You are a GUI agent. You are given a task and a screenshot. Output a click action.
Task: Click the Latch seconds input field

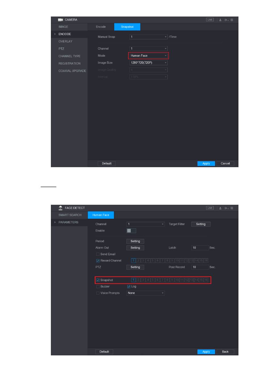(x=200, y=248)
